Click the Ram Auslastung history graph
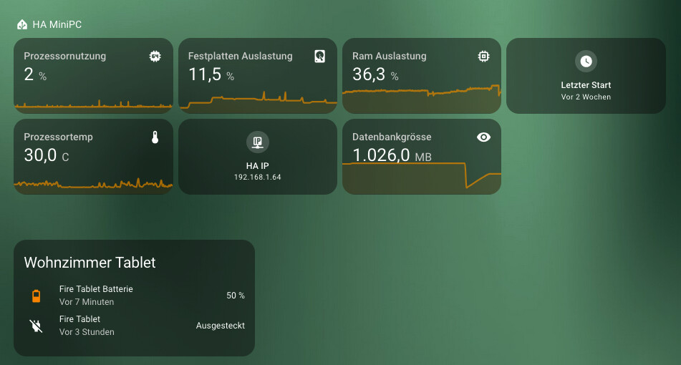The width and height of the screenshot is (681, 365). point(422,99)
